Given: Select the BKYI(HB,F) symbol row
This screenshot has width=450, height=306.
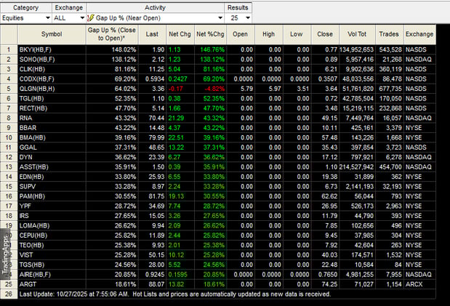Looking at the screenshot, I should 36,49.
